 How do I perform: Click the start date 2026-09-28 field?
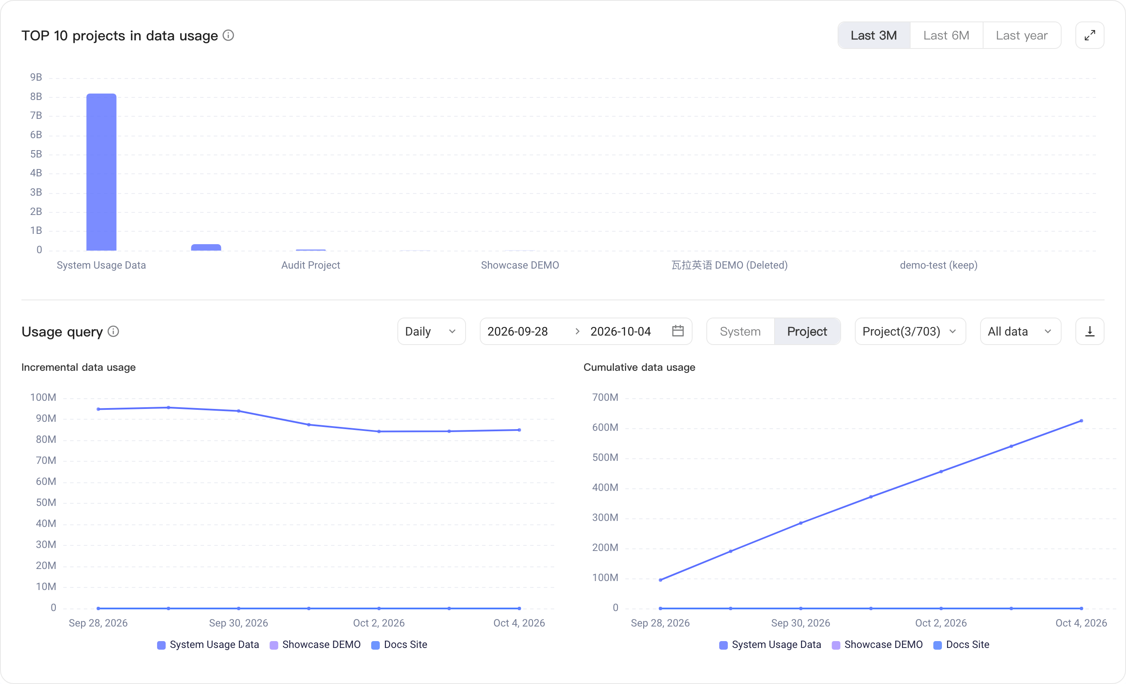[x=518, y=331]
